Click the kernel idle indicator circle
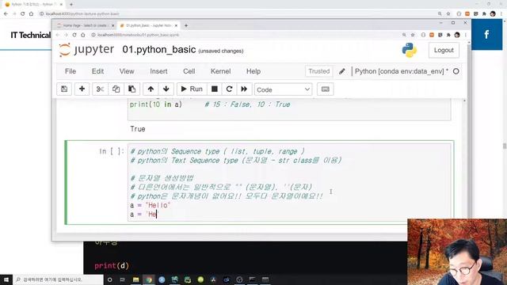This screenshot has height=285, width=507. click(x=456, y=71)
